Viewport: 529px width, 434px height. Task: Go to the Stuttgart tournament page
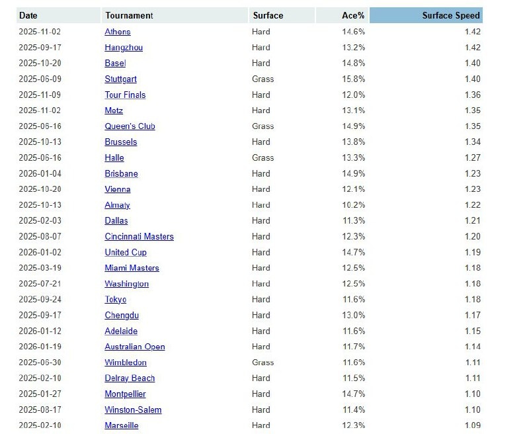pyautogui.click(x=120, y=79)
